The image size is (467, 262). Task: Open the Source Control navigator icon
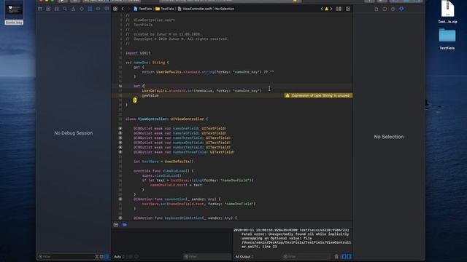coord(48,9)
